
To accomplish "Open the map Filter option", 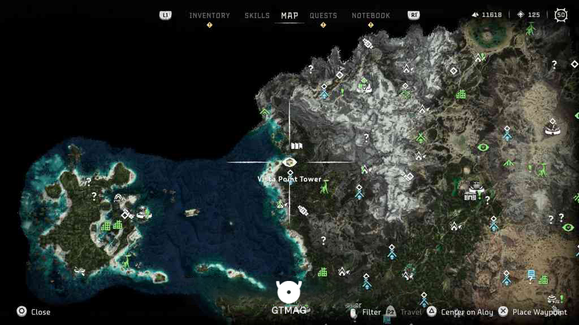I will (x=371, y=312).
